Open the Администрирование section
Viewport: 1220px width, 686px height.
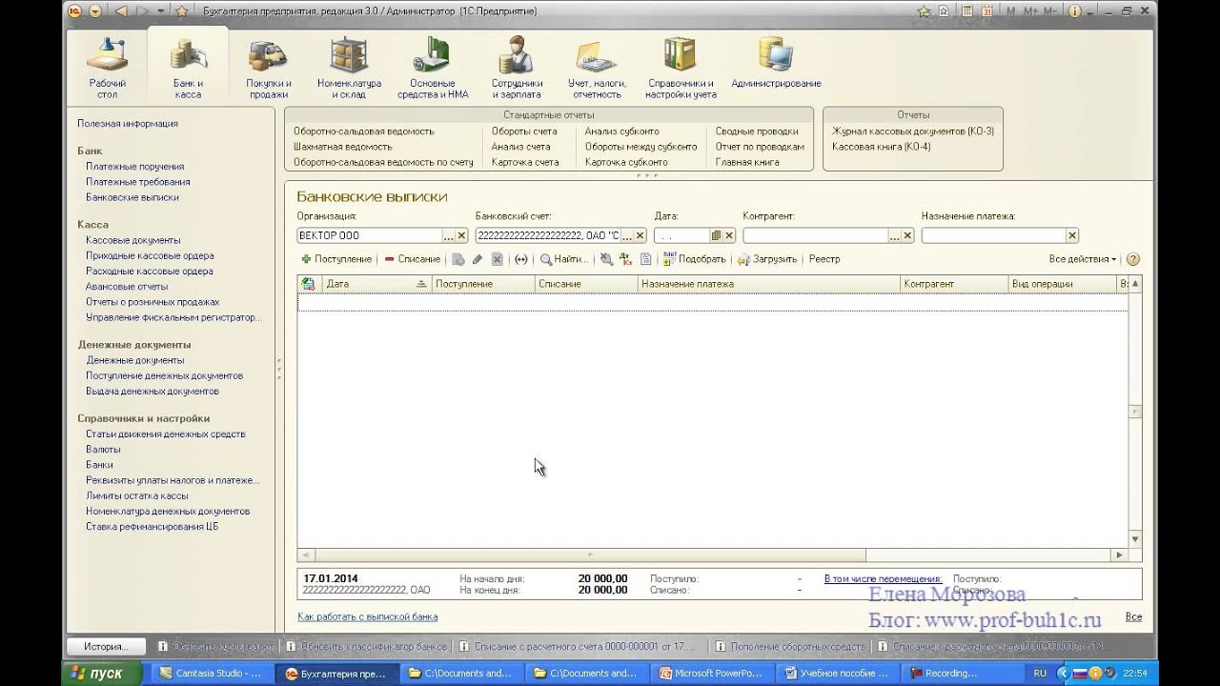point(776,63)
